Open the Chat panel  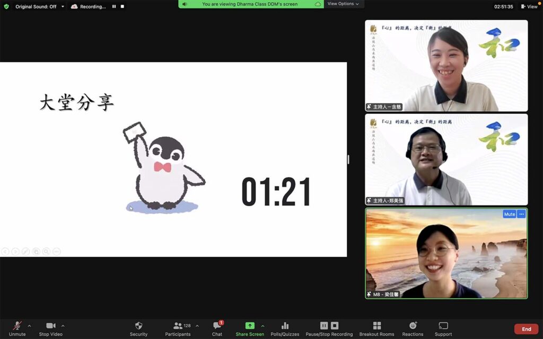click(217, 328)
